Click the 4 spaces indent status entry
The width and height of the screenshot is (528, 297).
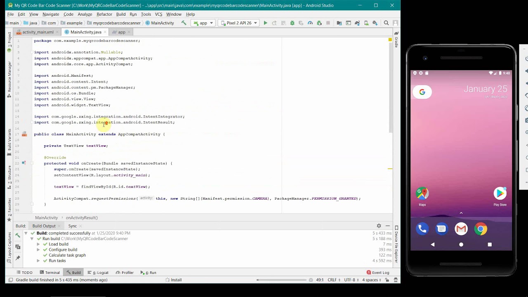[x=372, y=280]
